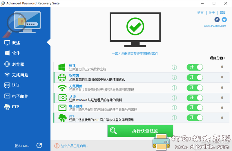
Task: Open the 语言 language menu
Action: [200, 13]
